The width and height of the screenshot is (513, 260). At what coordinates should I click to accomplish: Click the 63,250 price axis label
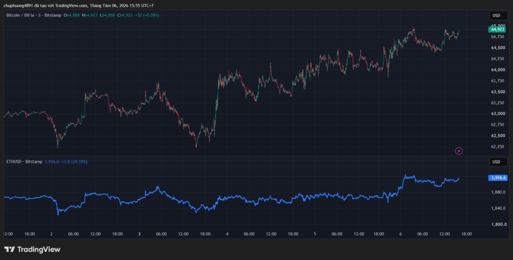[497, 103]
